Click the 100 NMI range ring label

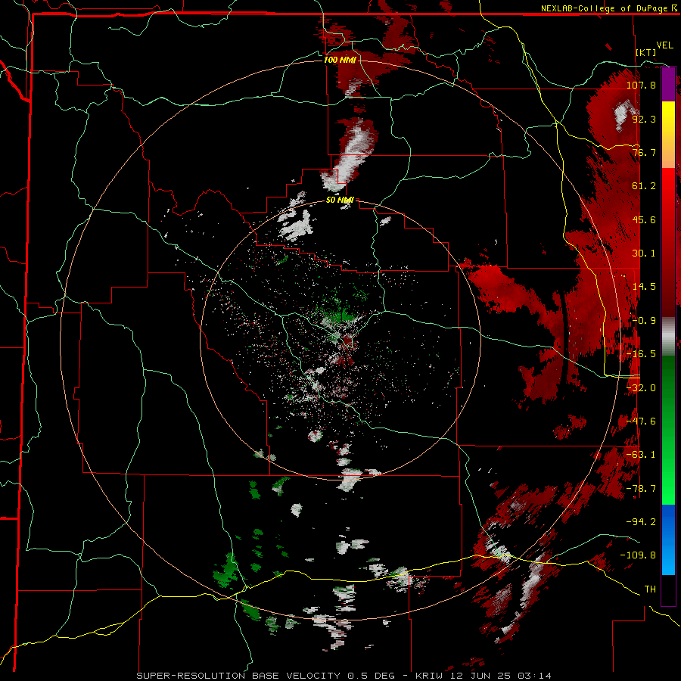click(340, 60)
